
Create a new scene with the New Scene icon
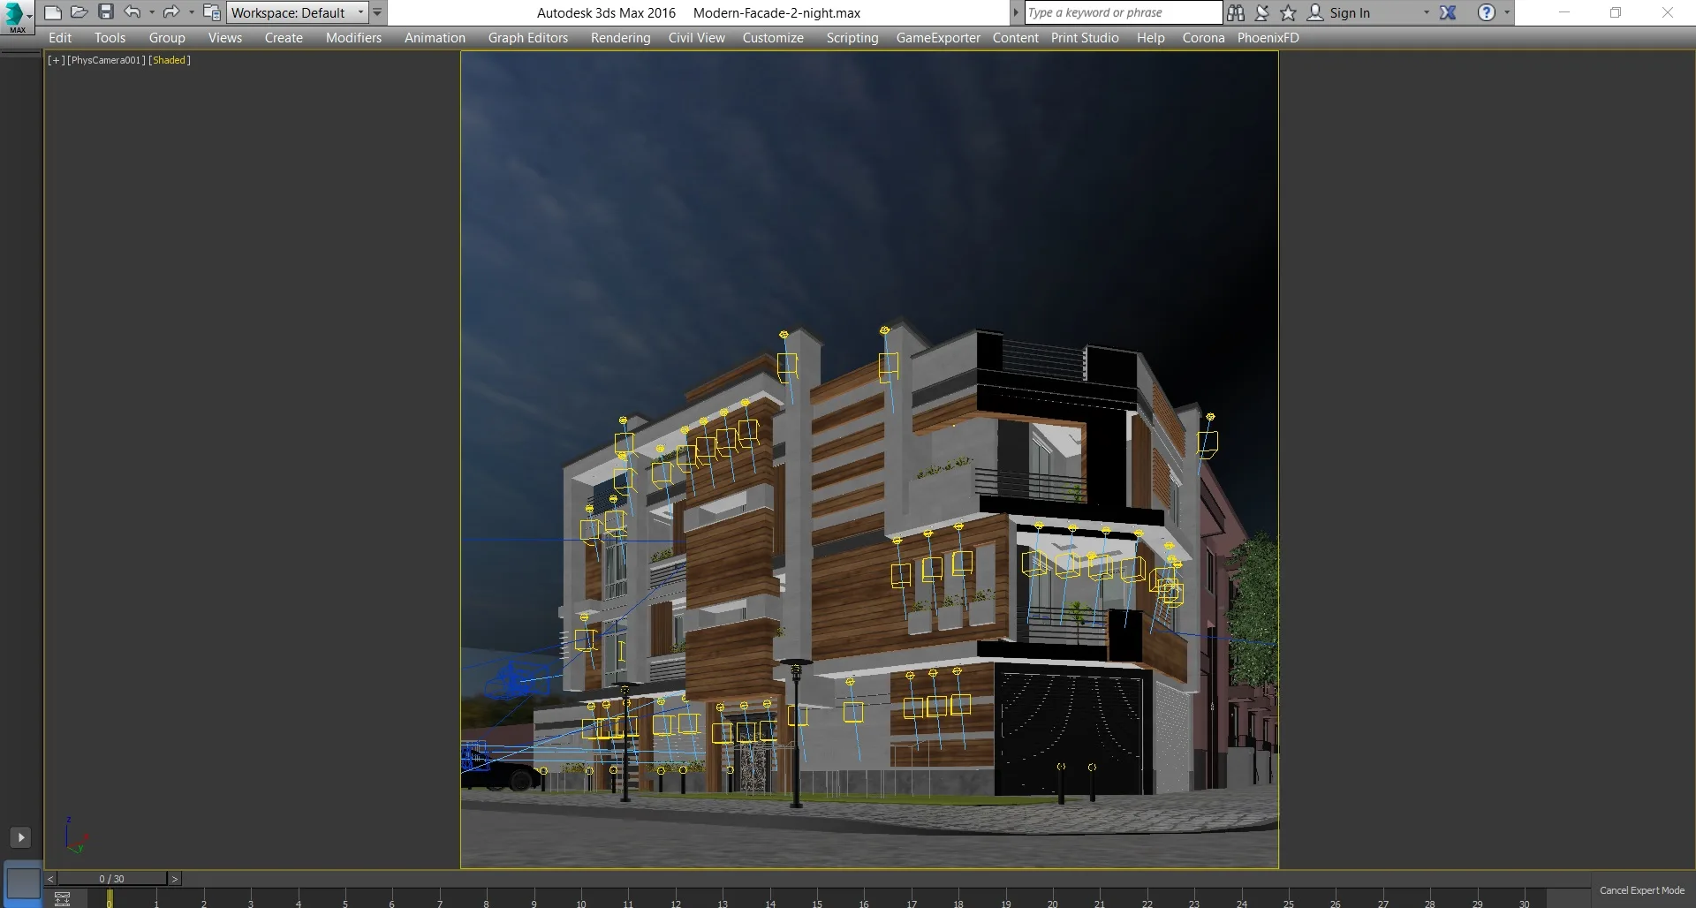tap(52, 11)
